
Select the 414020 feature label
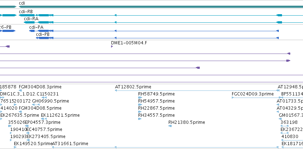point(9,108)
